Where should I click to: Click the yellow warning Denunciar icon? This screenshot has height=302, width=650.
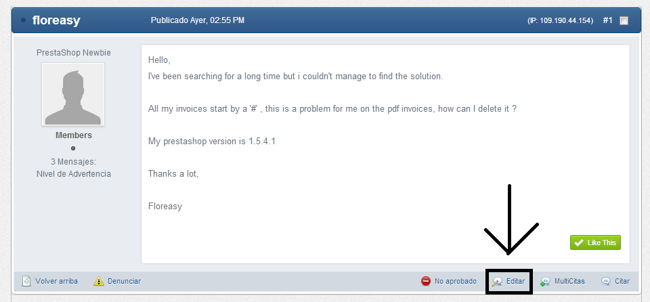coord(99,281)
